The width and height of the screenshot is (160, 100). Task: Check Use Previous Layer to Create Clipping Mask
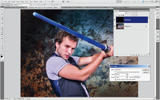click(116, 72)
